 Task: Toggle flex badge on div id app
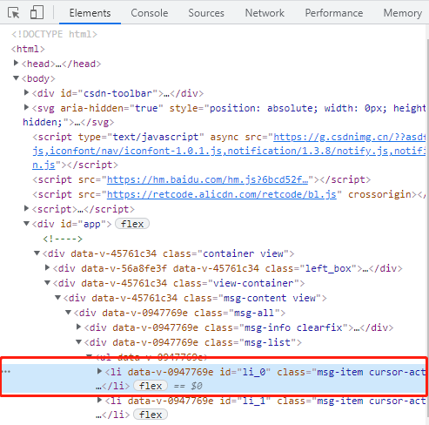point(132,224)
